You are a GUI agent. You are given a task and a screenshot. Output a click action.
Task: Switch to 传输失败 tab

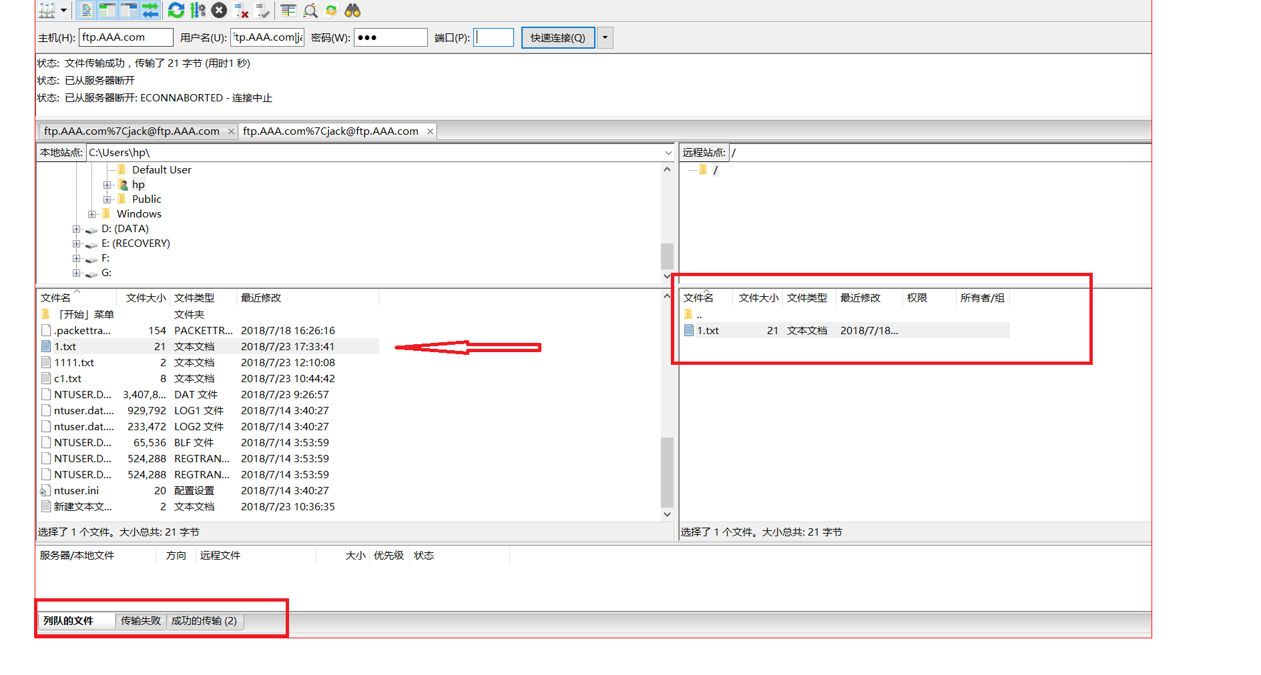141,621
